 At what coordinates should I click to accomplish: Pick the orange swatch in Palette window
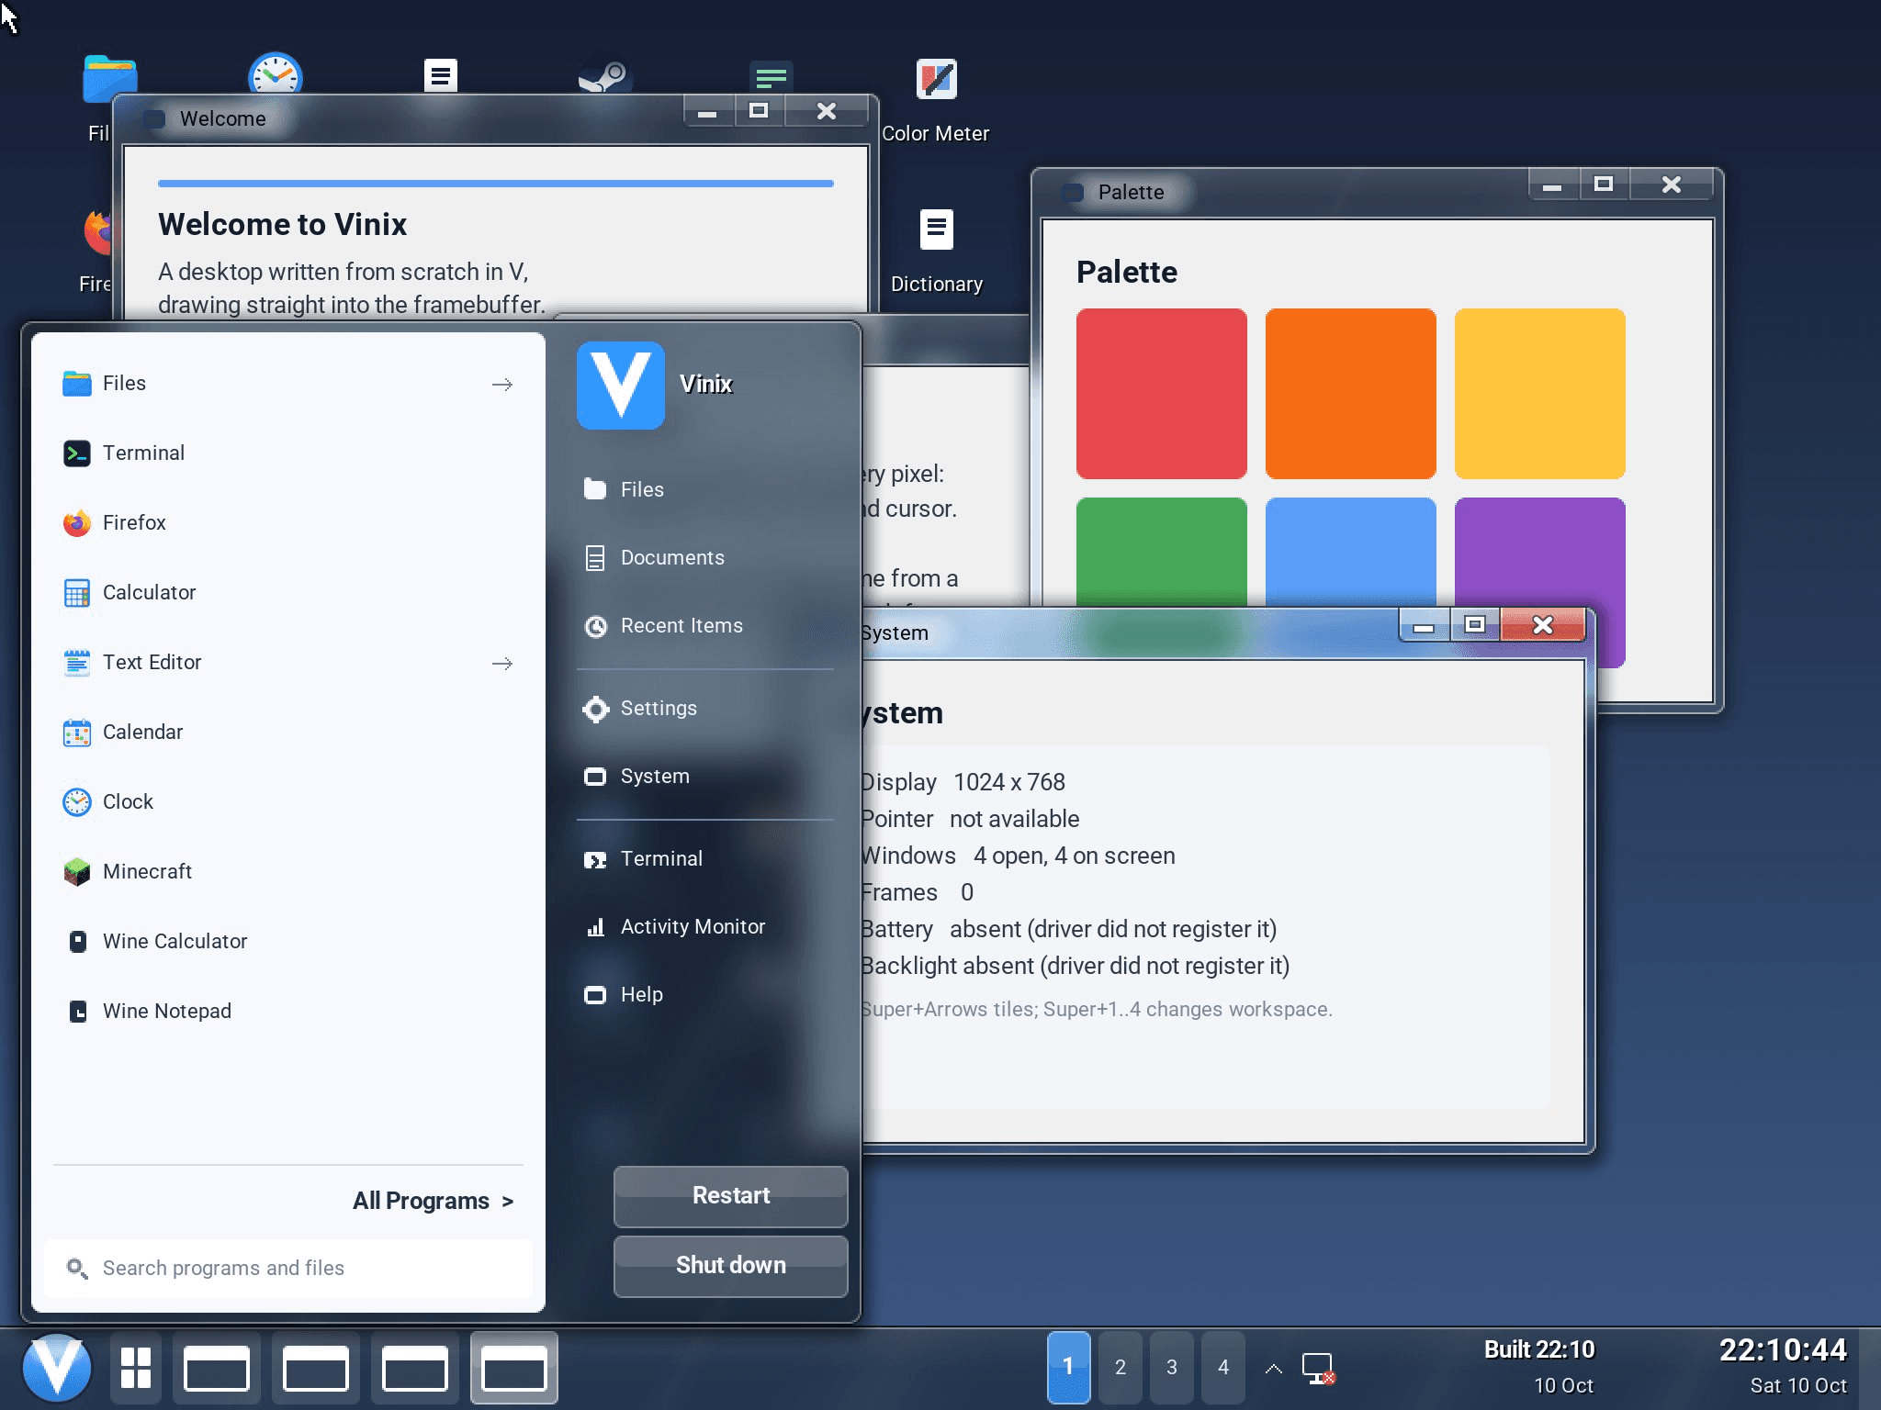coord(1351,394)
